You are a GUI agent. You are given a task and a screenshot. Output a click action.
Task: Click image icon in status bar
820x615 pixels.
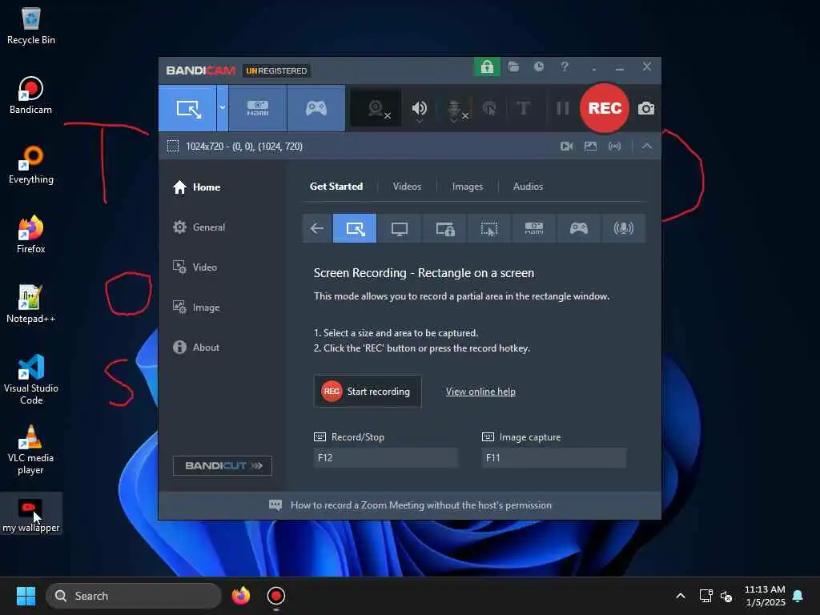pos(590,147)
